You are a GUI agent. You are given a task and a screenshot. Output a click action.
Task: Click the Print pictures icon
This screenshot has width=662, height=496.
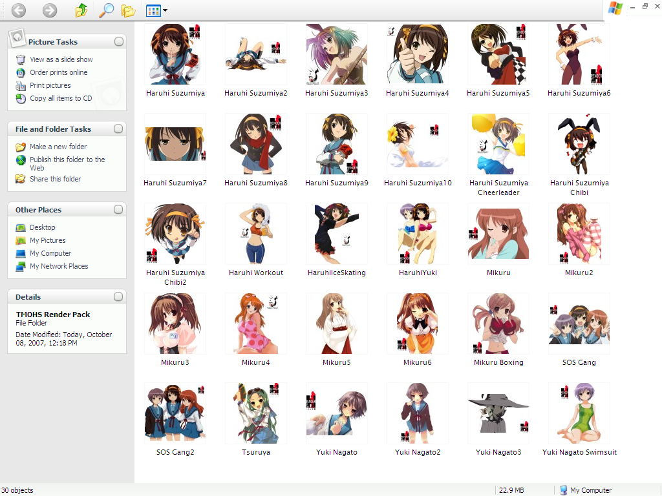tap(20, 86)
